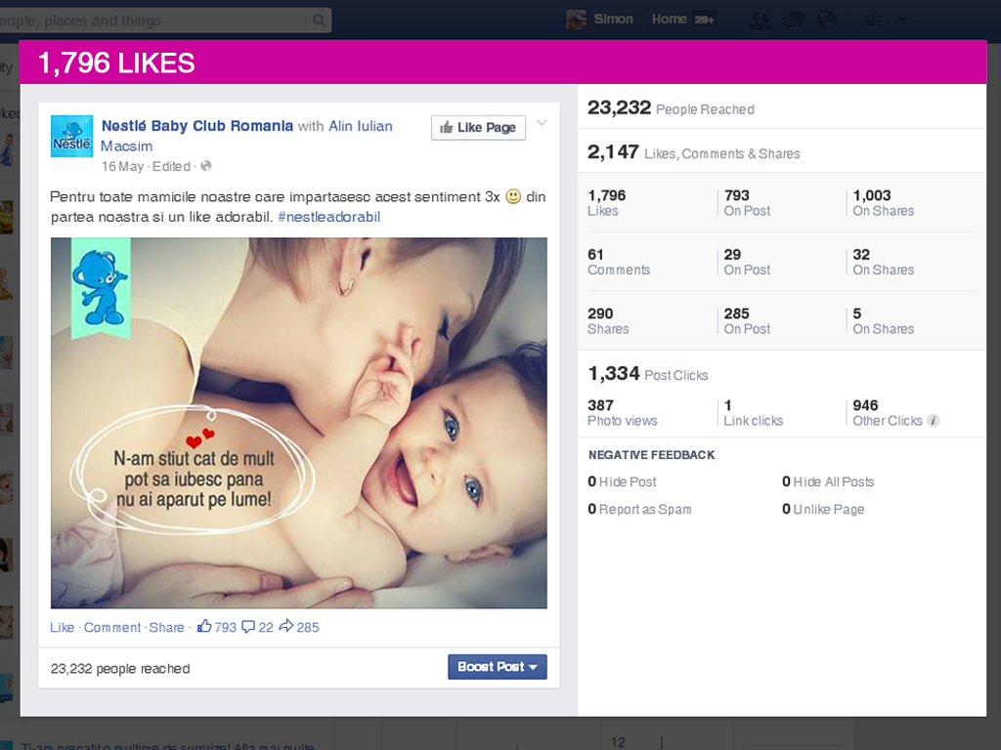The image size is (1001, 750).
Task: Click the 1,334 Post Clicks text
Action: coord(647,373)
